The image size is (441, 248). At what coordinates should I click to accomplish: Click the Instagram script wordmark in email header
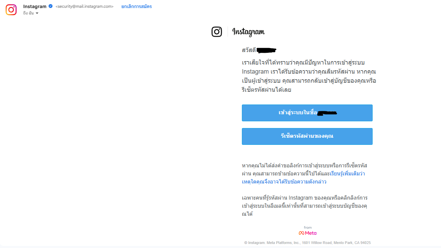(248, 32)
